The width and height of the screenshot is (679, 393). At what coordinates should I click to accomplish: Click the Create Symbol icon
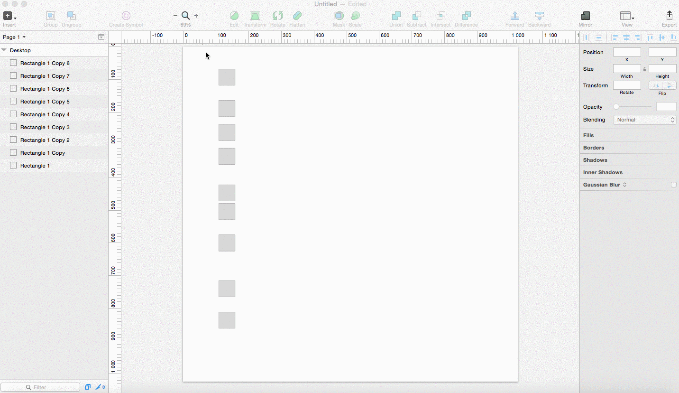click(x=126, y=16)
